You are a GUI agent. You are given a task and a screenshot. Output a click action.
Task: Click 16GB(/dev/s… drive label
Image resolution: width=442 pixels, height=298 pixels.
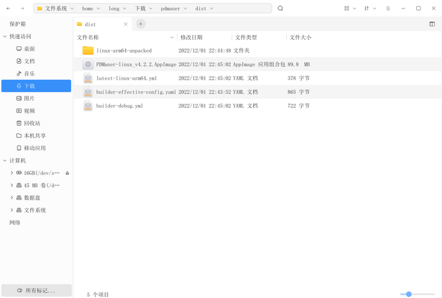(x=42, y=173)
